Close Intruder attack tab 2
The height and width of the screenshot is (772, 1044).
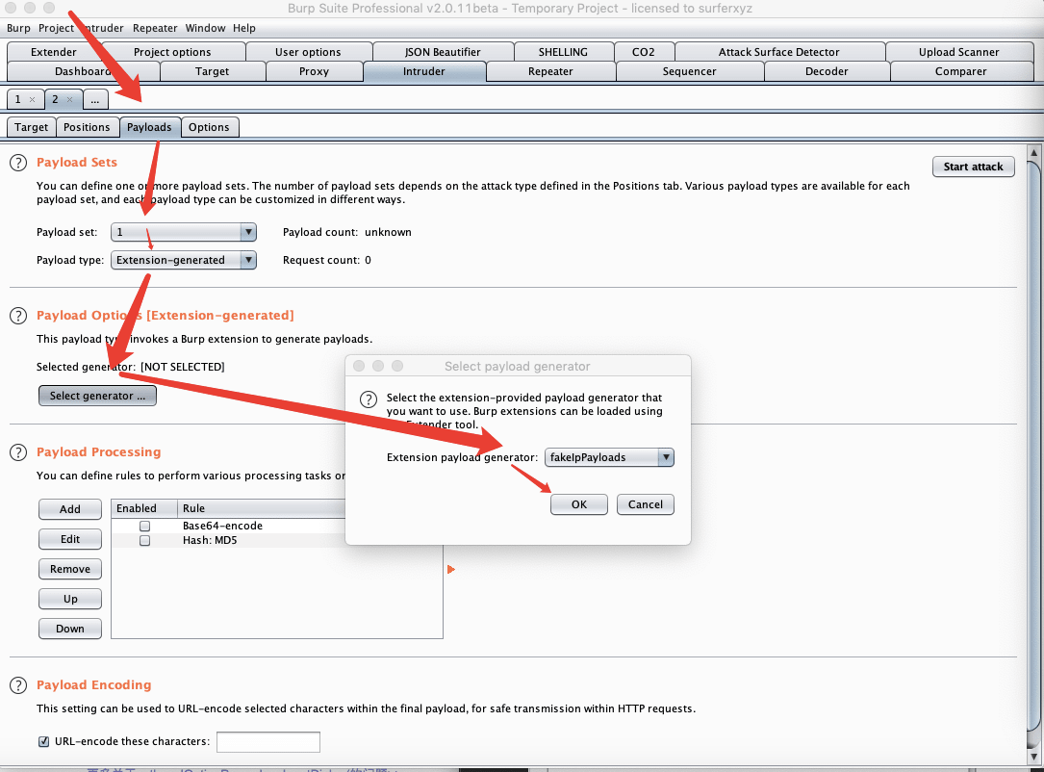pyautogui.click(x=69, y=100)
